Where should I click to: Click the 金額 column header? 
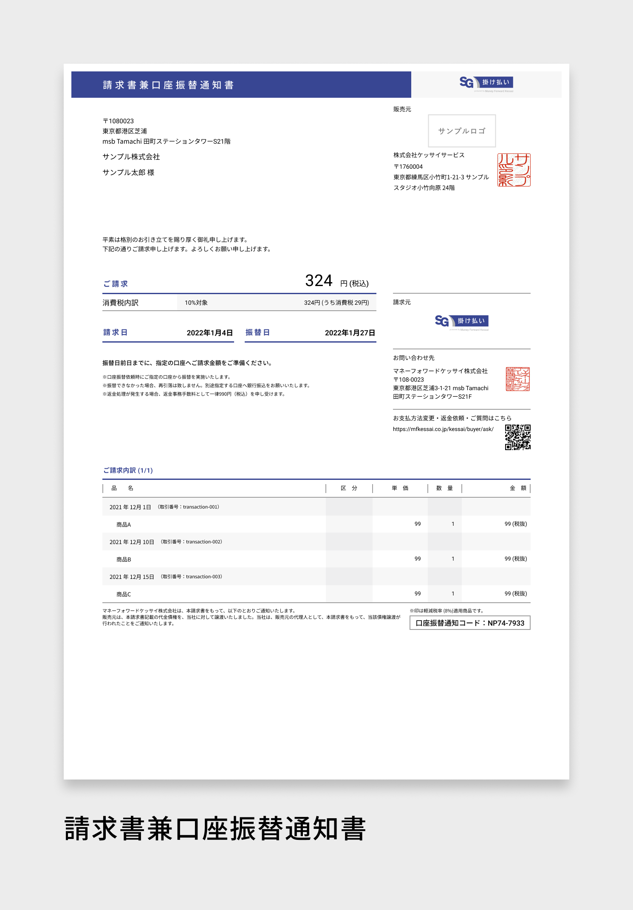[518, 488]
